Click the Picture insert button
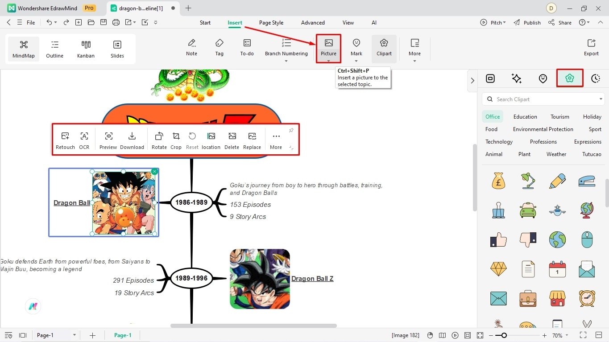Image resolution: width=609 pixels, height=342 pixels. tap(328, 48)
